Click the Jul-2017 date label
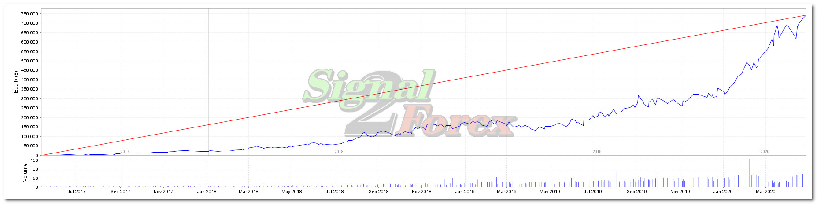This screenshot has width=817, height=204. tap(77, 192)
